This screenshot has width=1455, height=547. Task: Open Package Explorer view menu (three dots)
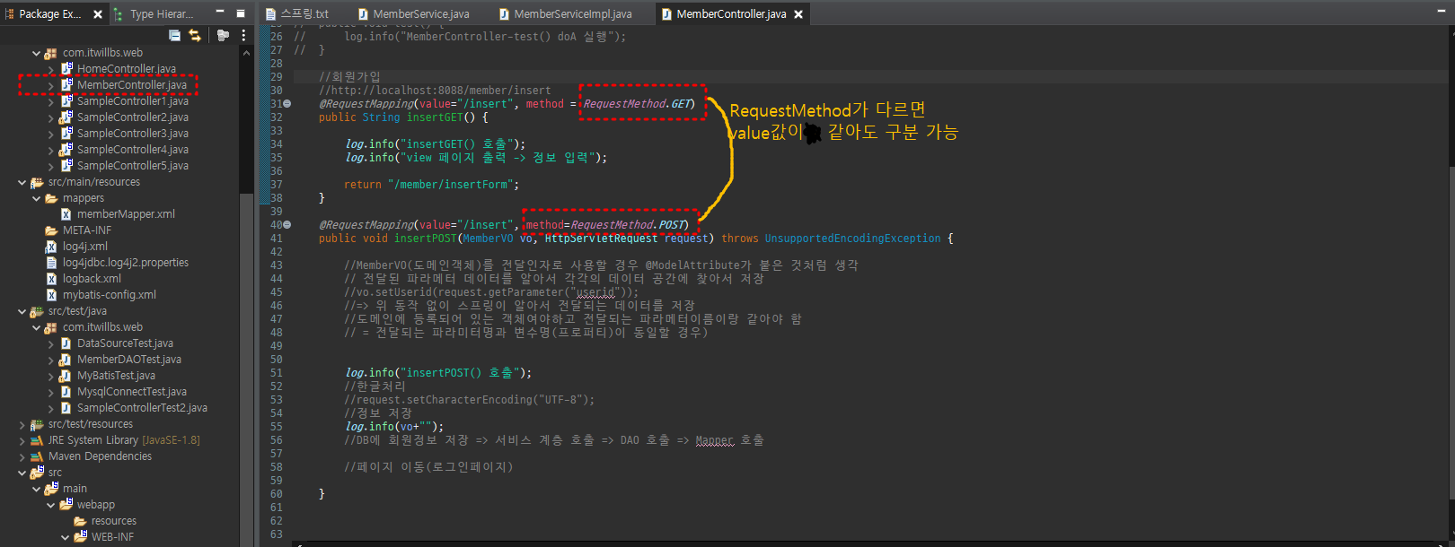click(243, 35)
